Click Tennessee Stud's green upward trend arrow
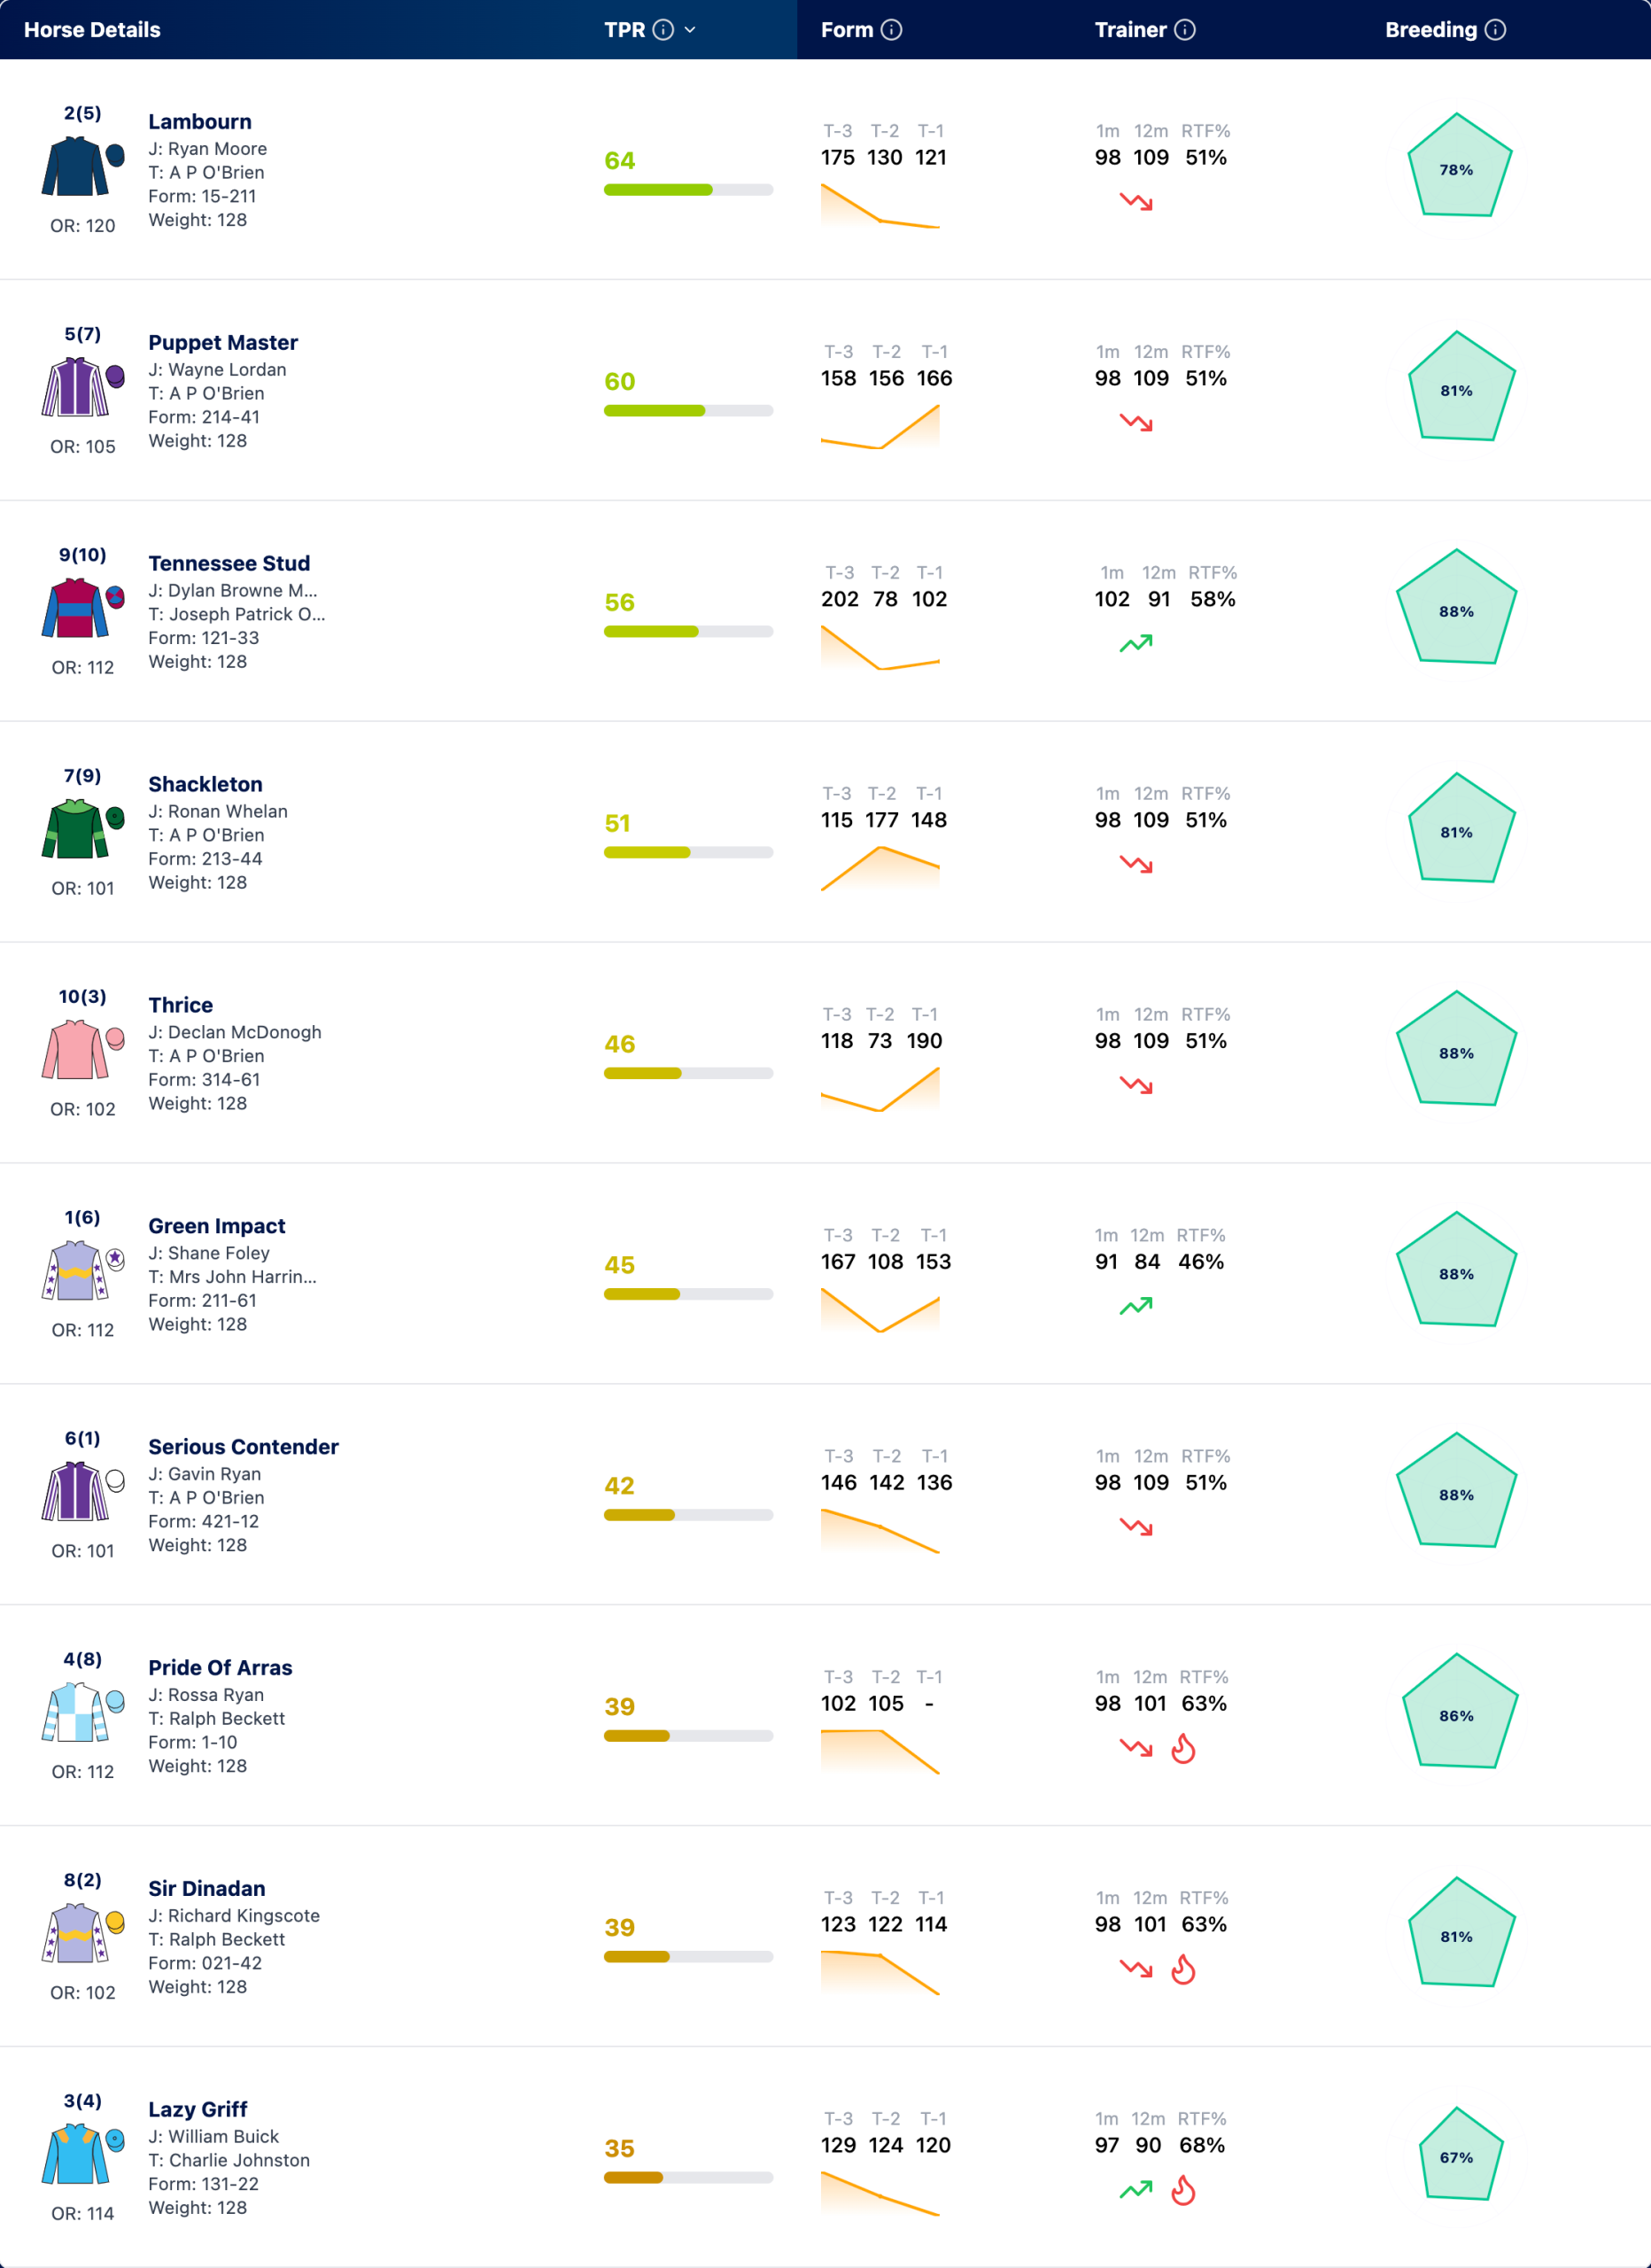 pyautogui.click(x=1136, y=643)
